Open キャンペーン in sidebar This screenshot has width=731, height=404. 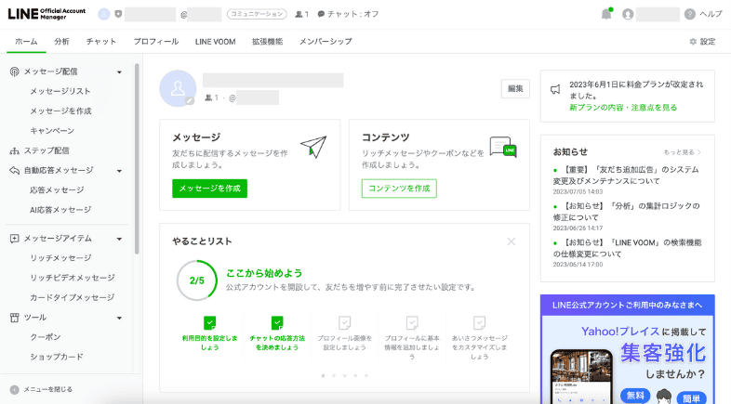52,131
